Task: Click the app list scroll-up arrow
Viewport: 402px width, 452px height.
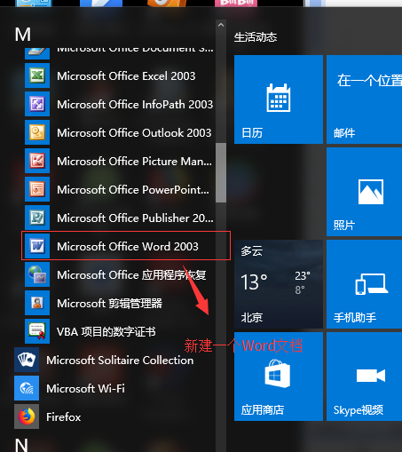Action: click(x=221, y=25)
